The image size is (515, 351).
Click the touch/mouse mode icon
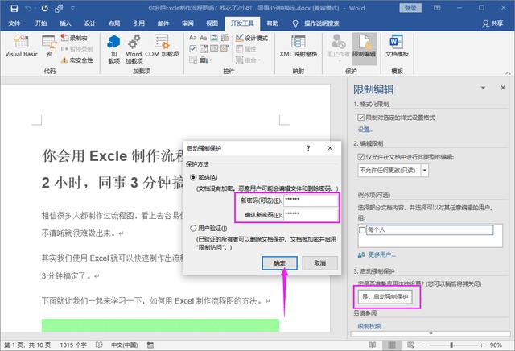[x=59, y=8]
